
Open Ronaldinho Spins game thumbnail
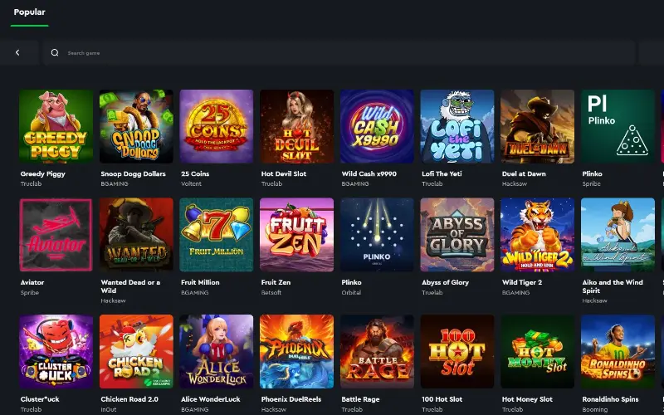(618, 351)
